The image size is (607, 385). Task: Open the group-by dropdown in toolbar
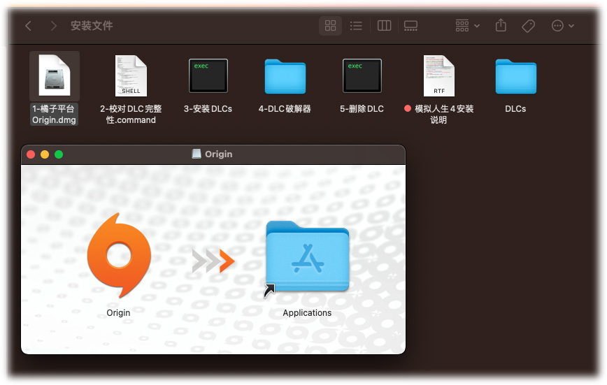coord(468,26)
